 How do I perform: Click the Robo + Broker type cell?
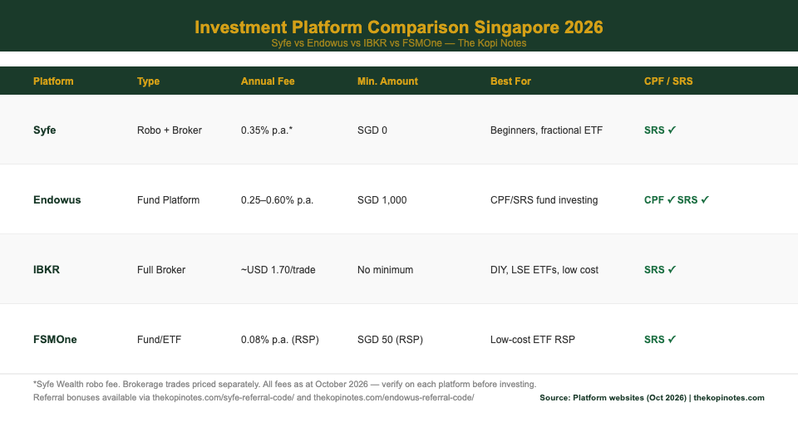click(x=170, y=130)
